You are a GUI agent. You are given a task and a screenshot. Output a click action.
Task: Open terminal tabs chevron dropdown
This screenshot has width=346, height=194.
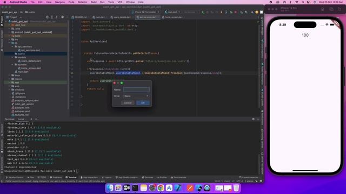(x=36, y=119)
